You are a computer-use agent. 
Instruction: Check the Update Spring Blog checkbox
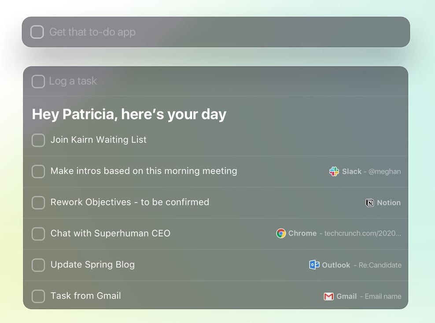pos(38,265)
